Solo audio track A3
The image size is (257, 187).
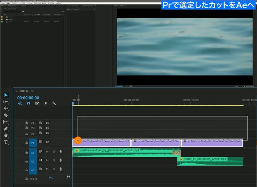[54, 169]
